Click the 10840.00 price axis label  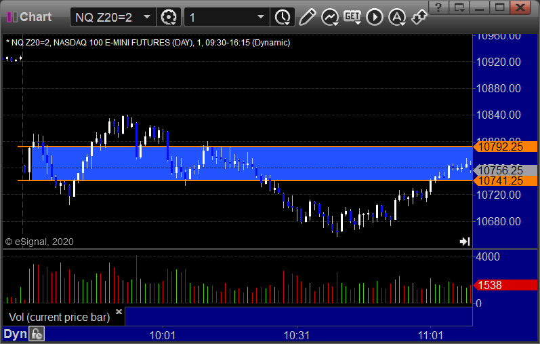[498, 115]
